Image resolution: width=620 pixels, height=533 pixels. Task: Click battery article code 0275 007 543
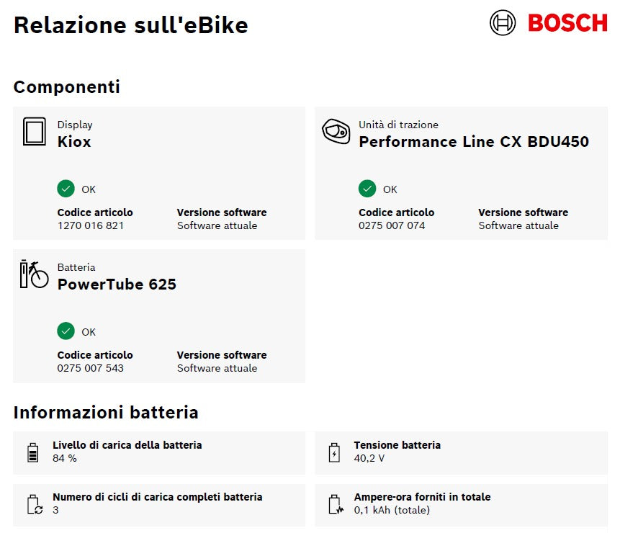[91, 368]
